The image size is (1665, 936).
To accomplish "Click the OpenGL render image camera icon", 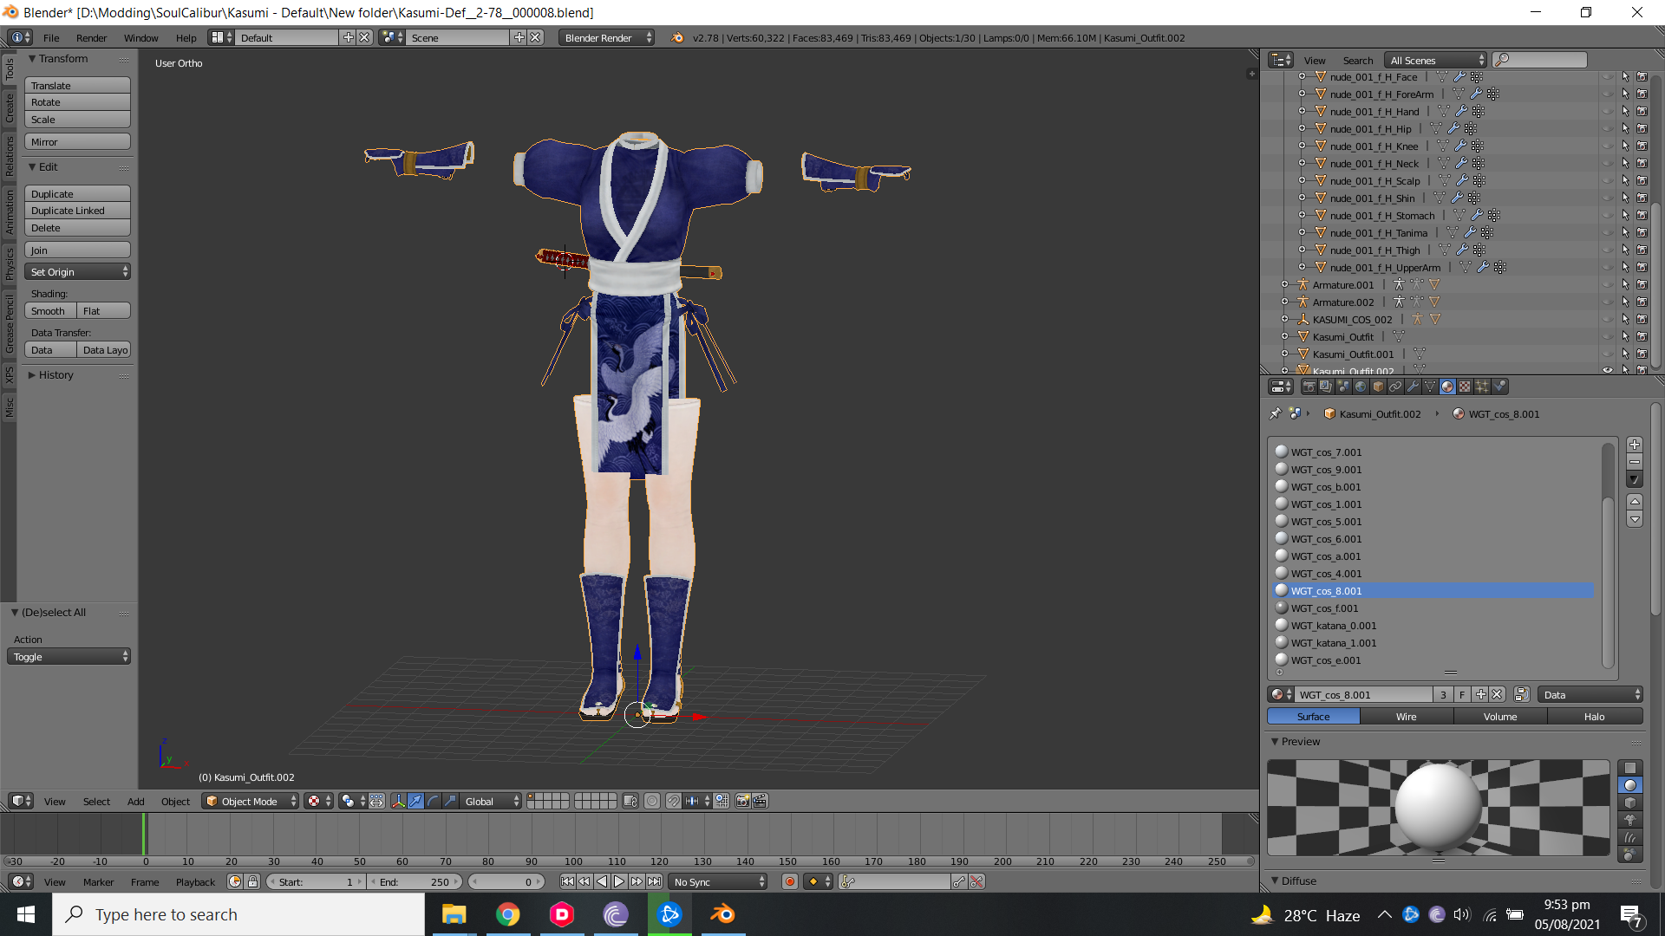I will coord(742,802).
